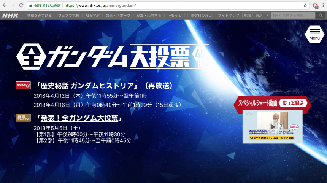Image resolution: width=327 pixels, height=183 pixels.
Task: Click the 保護された通信 secure label
Action: (48, 5)
